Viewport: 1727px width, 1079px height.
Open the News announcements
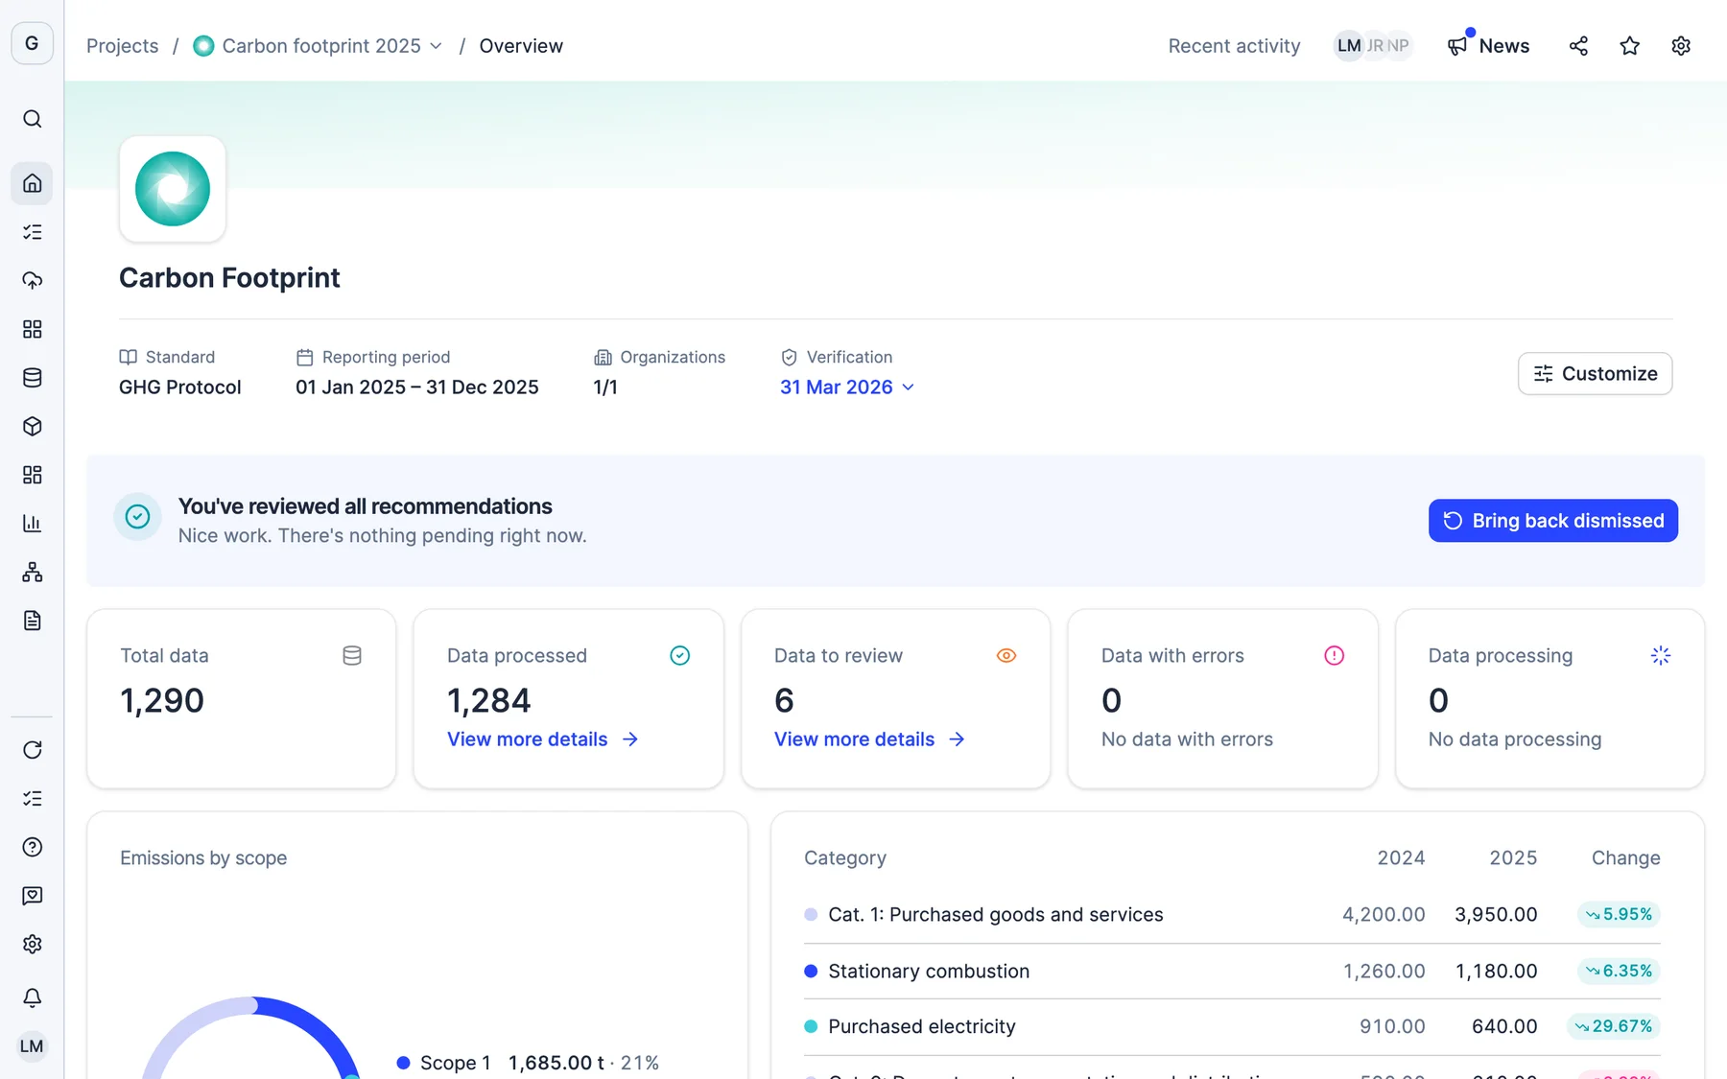point(1488,46)
